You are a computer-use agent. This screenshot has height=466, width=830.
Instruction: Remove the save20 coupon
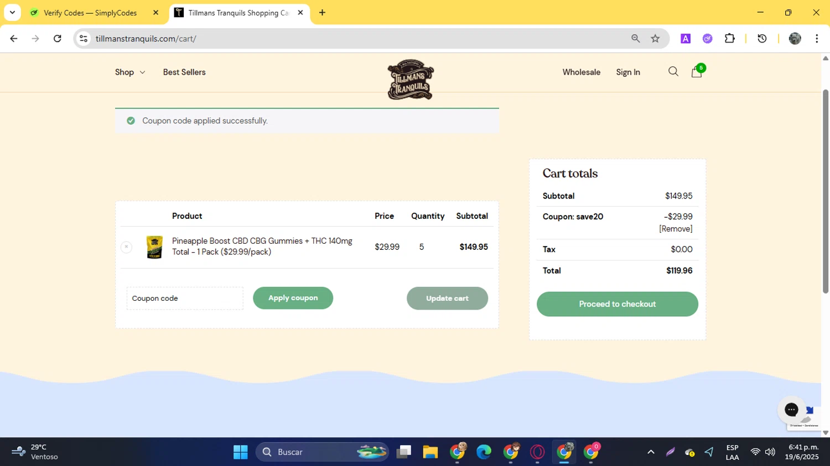coord(676,229)
